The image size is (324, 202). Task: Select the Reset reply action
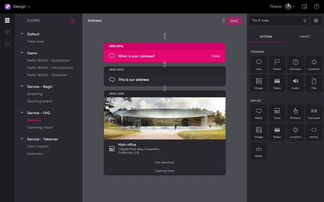coord(258,151)
